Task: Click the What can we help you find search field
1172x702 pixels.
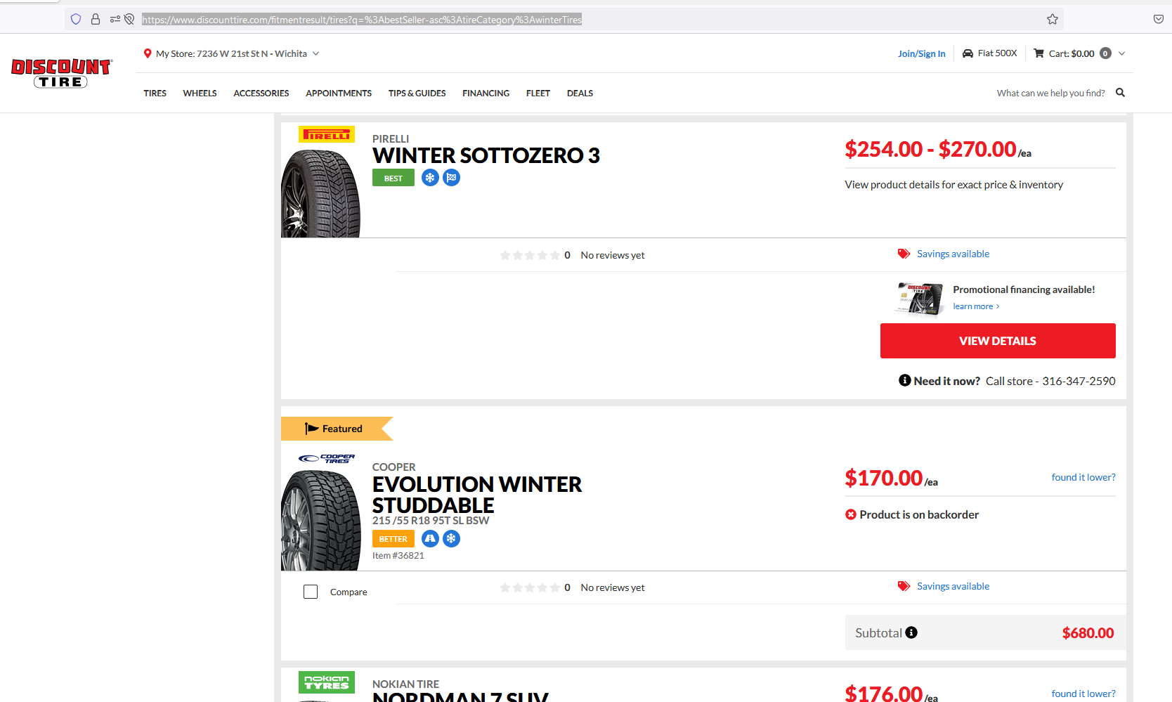Action: [x=1050, y=92]
